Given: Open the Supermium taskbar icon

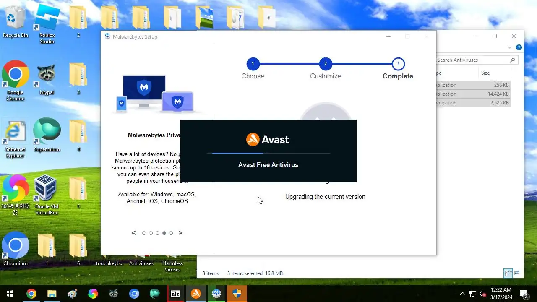Looking at the screenshot, I should point(155,294).
